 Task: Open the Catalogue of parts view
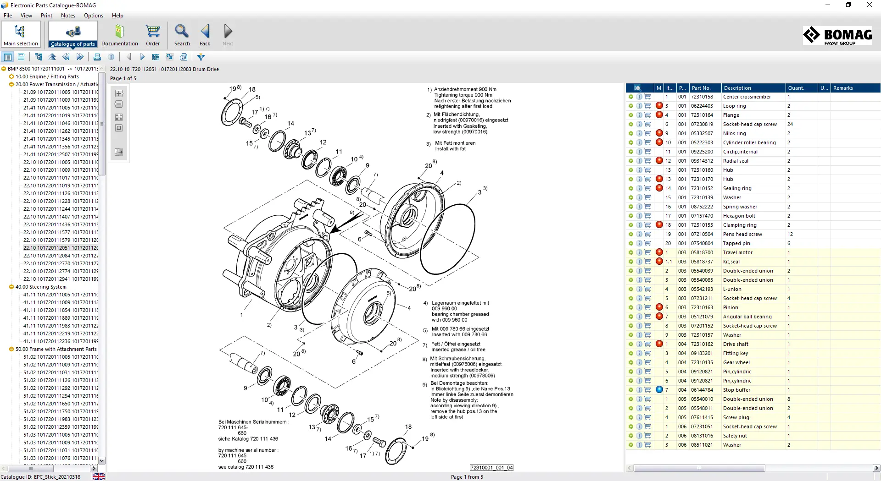[x=73, y=35]
